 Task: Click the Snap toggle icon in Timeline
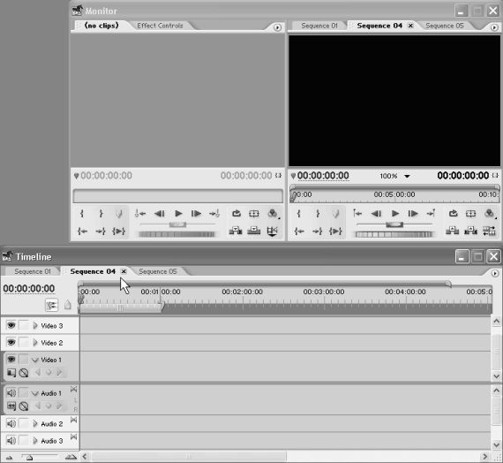tap(51, 305)
